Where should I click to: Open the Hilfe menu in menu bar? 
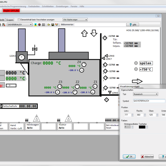click(x=82, y=6)
